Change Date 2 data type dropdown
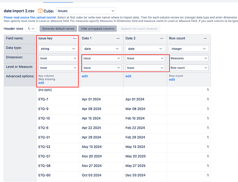Viewport: 238px width, 182px height. click(145, 49)
